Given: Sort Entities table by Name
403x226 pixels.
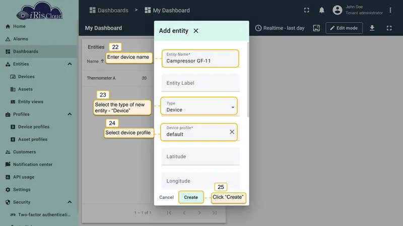Looking at the screenshot, I should (x=95, y=61).
